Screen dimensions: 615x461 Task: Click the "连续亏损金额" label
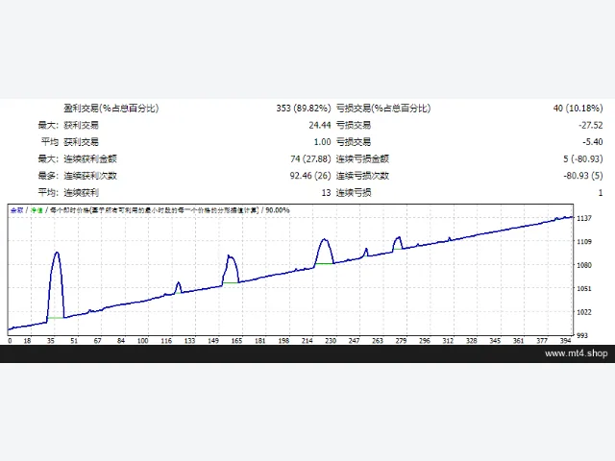click(x=362, y=158)
